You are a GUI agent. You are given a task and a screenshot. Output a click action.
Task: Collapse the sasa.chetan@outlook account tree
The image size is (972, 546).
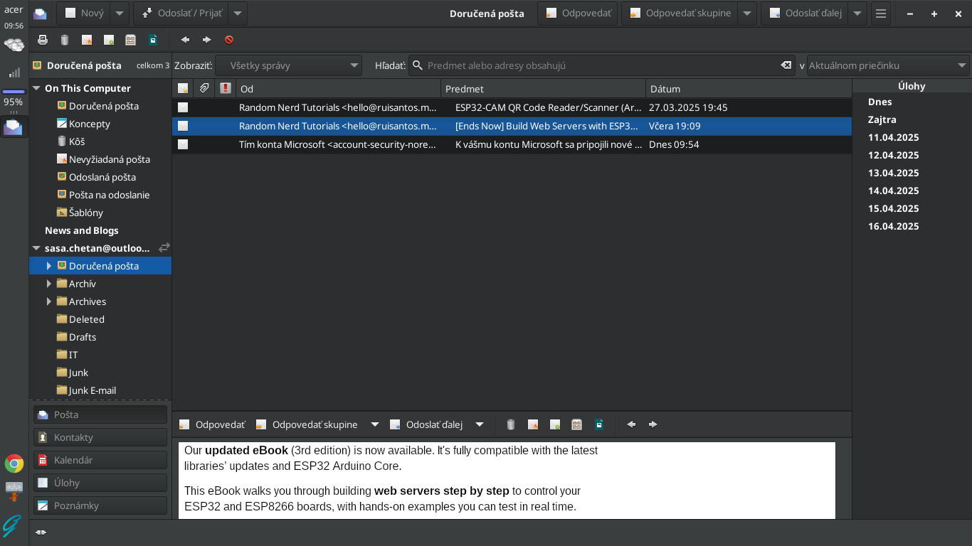[x=36, y=248]
